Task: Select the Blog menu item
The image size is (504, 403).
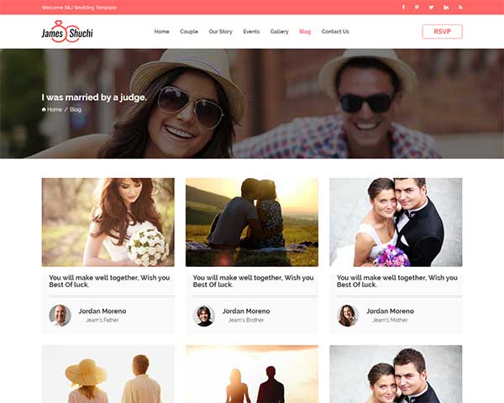Action: 305,32
